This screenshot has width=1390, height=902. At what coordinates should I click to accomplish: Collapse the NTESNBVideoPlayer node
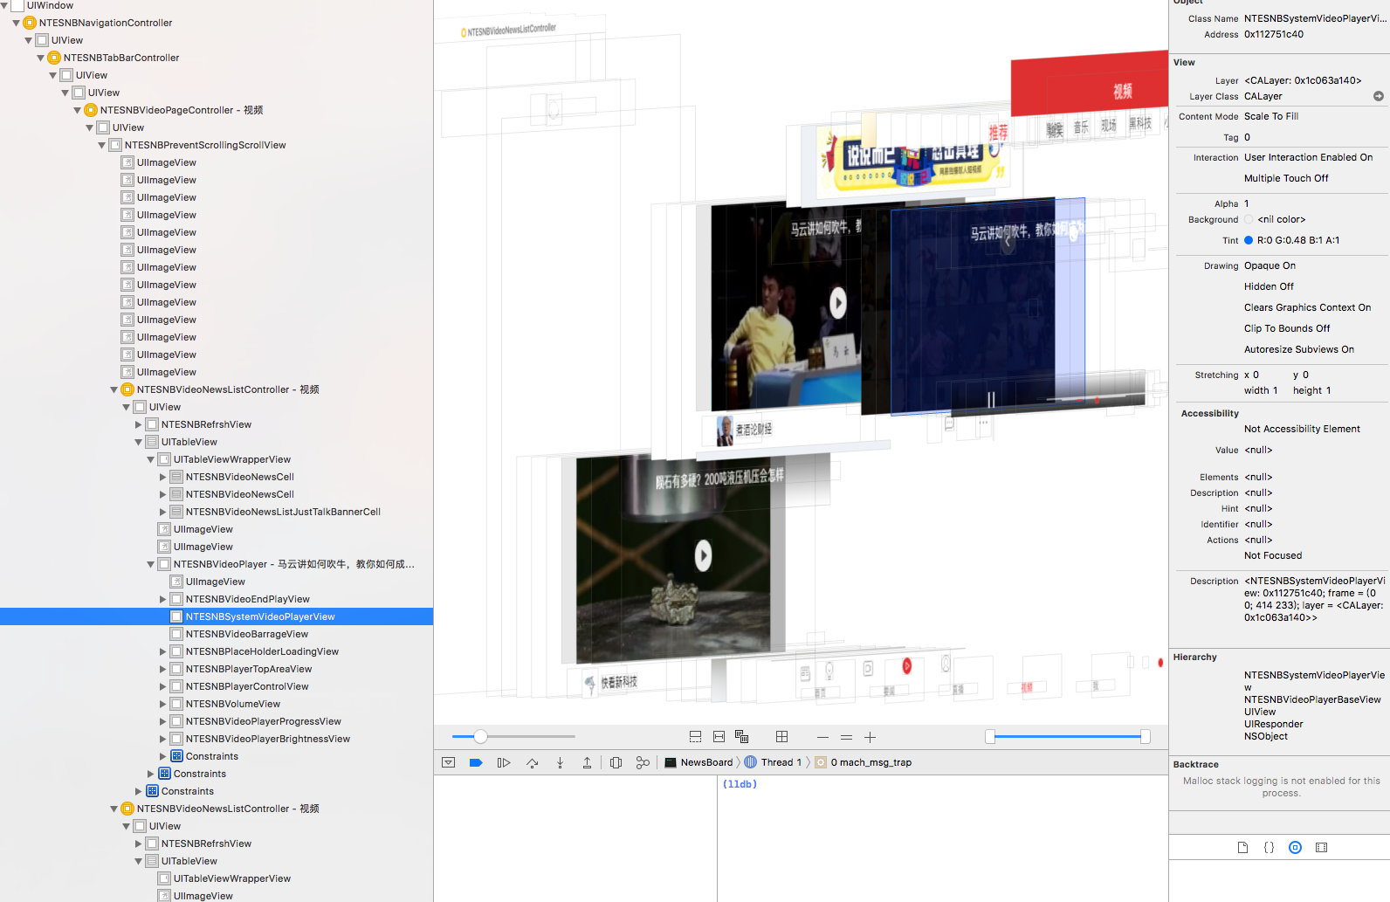click(x=150, y=564)
